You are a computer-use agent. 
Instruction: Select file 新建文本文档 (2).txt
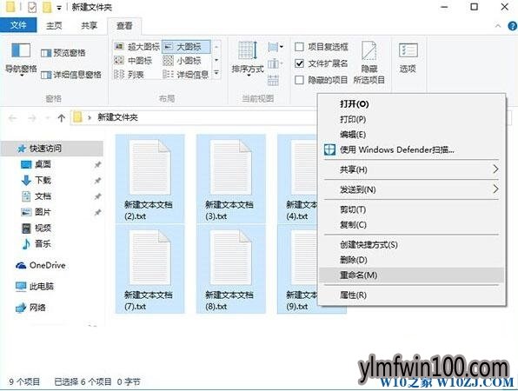149,179
